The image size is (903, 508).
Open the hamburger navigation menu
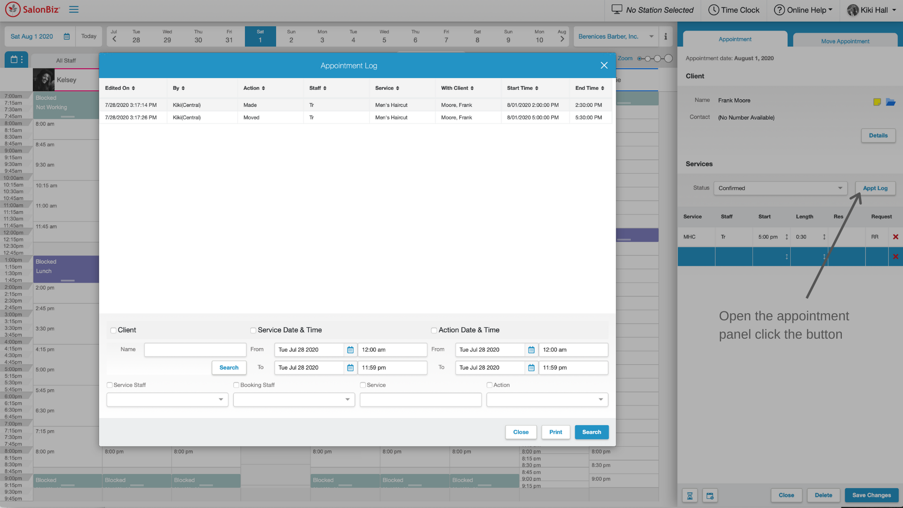[74, 9]
